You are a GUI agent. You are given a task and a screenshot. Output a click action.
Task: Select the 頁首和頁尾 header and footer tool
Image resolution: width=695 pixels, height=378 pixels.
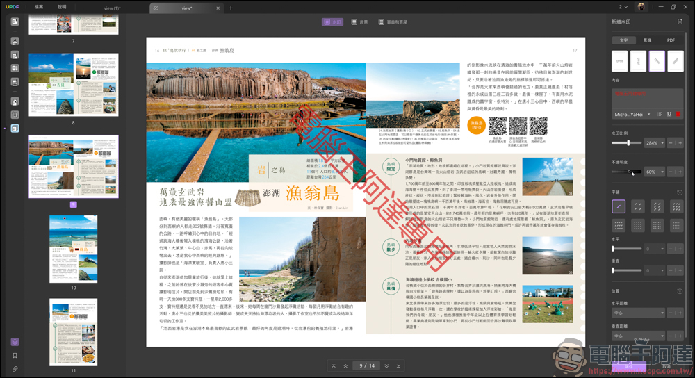tap(393, 22)
